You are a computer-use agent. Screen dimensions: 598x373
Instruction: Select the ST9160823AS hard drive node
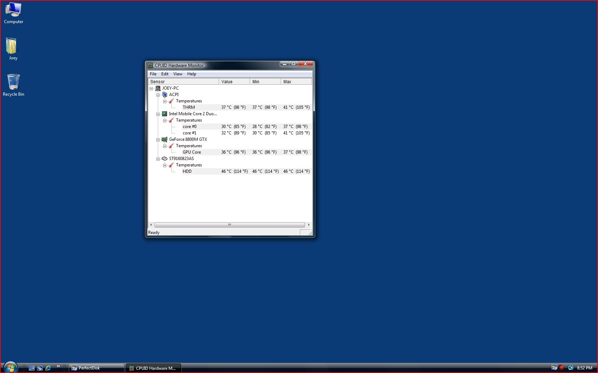click(x=181, y=159)
